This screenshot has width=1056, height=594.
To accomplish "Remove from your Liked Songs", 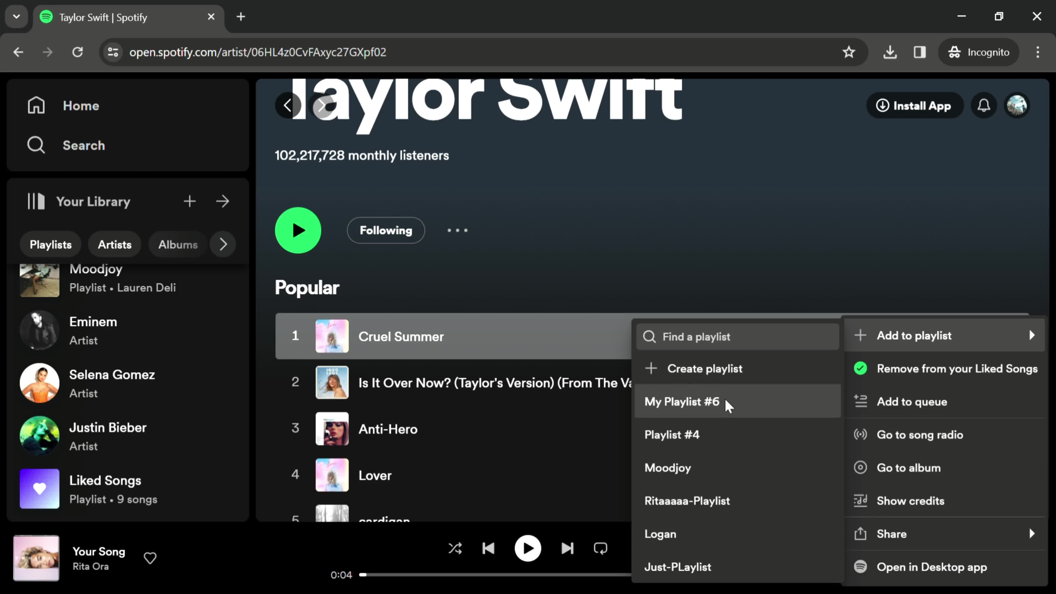I will (945, 369).
